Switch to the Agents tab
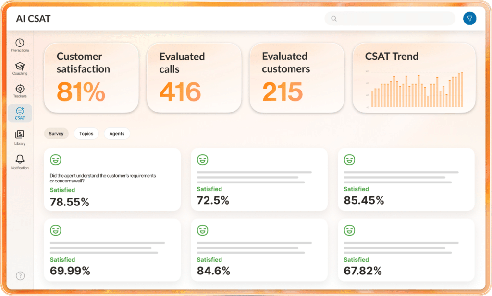The image size is (492, 296). (x=117, y=134)
